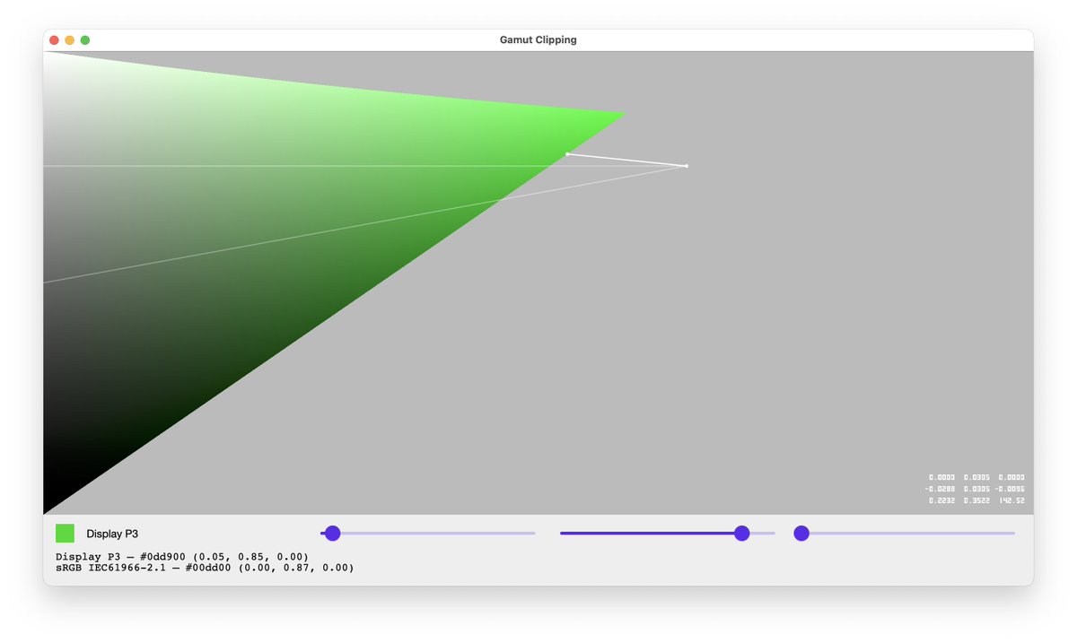Zoom the window with the green button

pyautogui.click(x=85, y=40)
